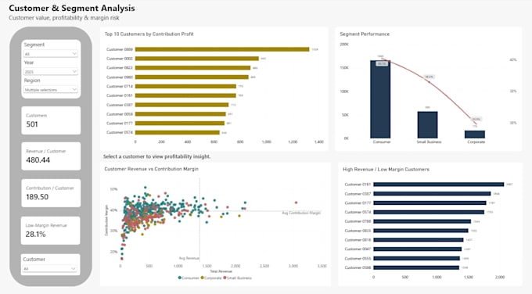Click Customer 0047 bar in High Revenue chart
The width and height of the screenshot is (532, 294).
417,249
